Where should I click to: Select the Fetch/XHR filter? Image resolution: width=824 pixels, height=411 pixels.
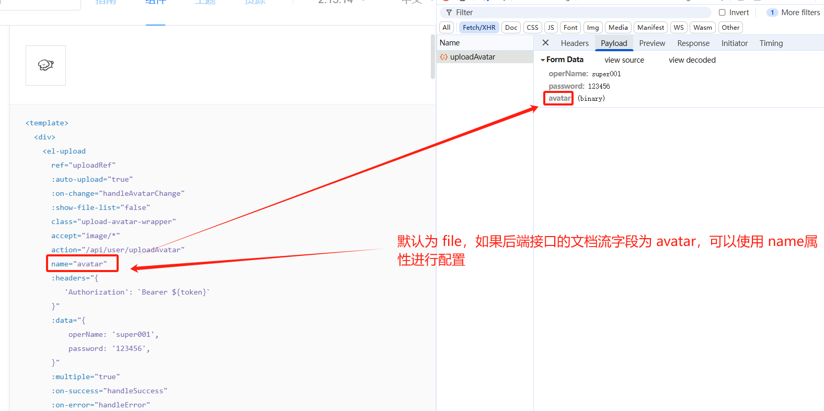coord(479,28)
